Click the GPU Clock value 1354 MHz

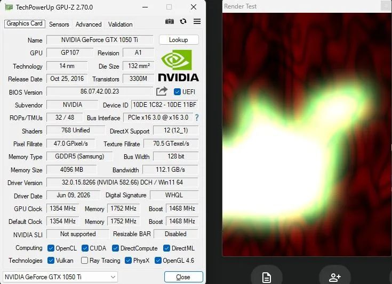tap(62, 208)
